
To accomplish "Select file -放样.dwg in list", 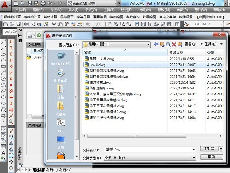I will click(98, 65).
